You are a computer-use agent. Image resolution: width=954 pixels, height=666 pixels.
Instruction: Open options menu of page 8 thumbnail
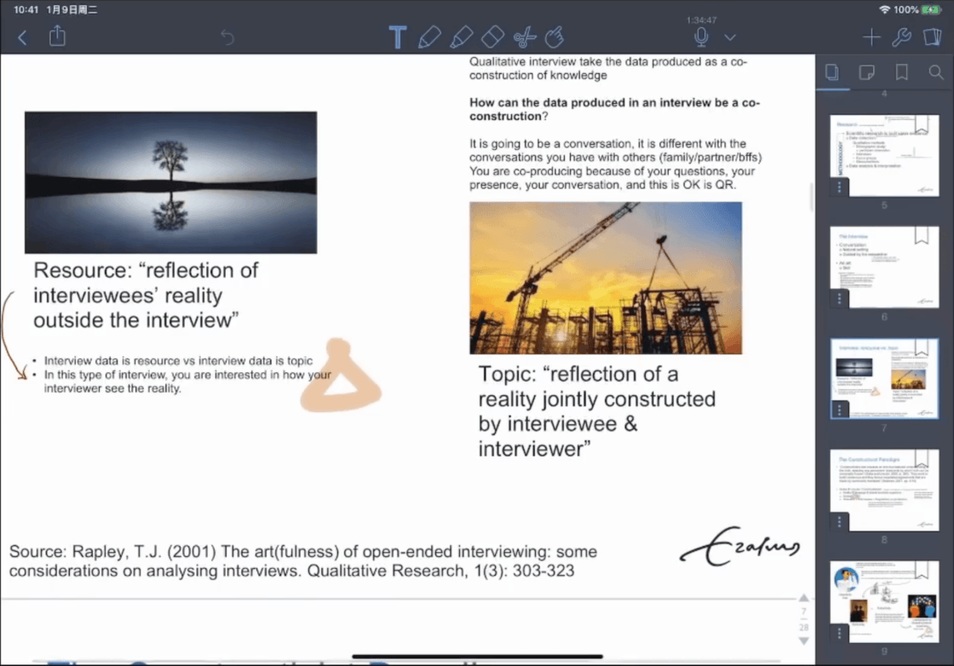pos(840,522)
